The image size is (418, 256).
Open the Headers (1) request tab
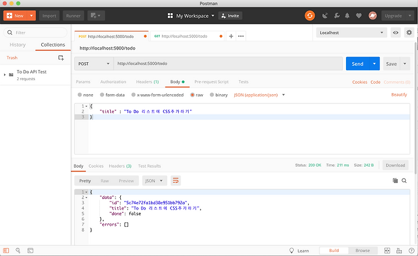coord(147,82)
